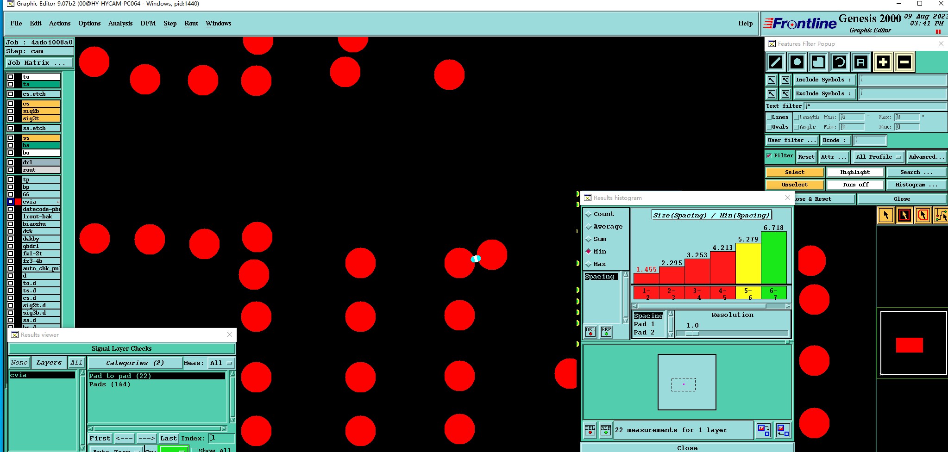
Task: Open the Actions menu
Action: [x=60, y=24]
